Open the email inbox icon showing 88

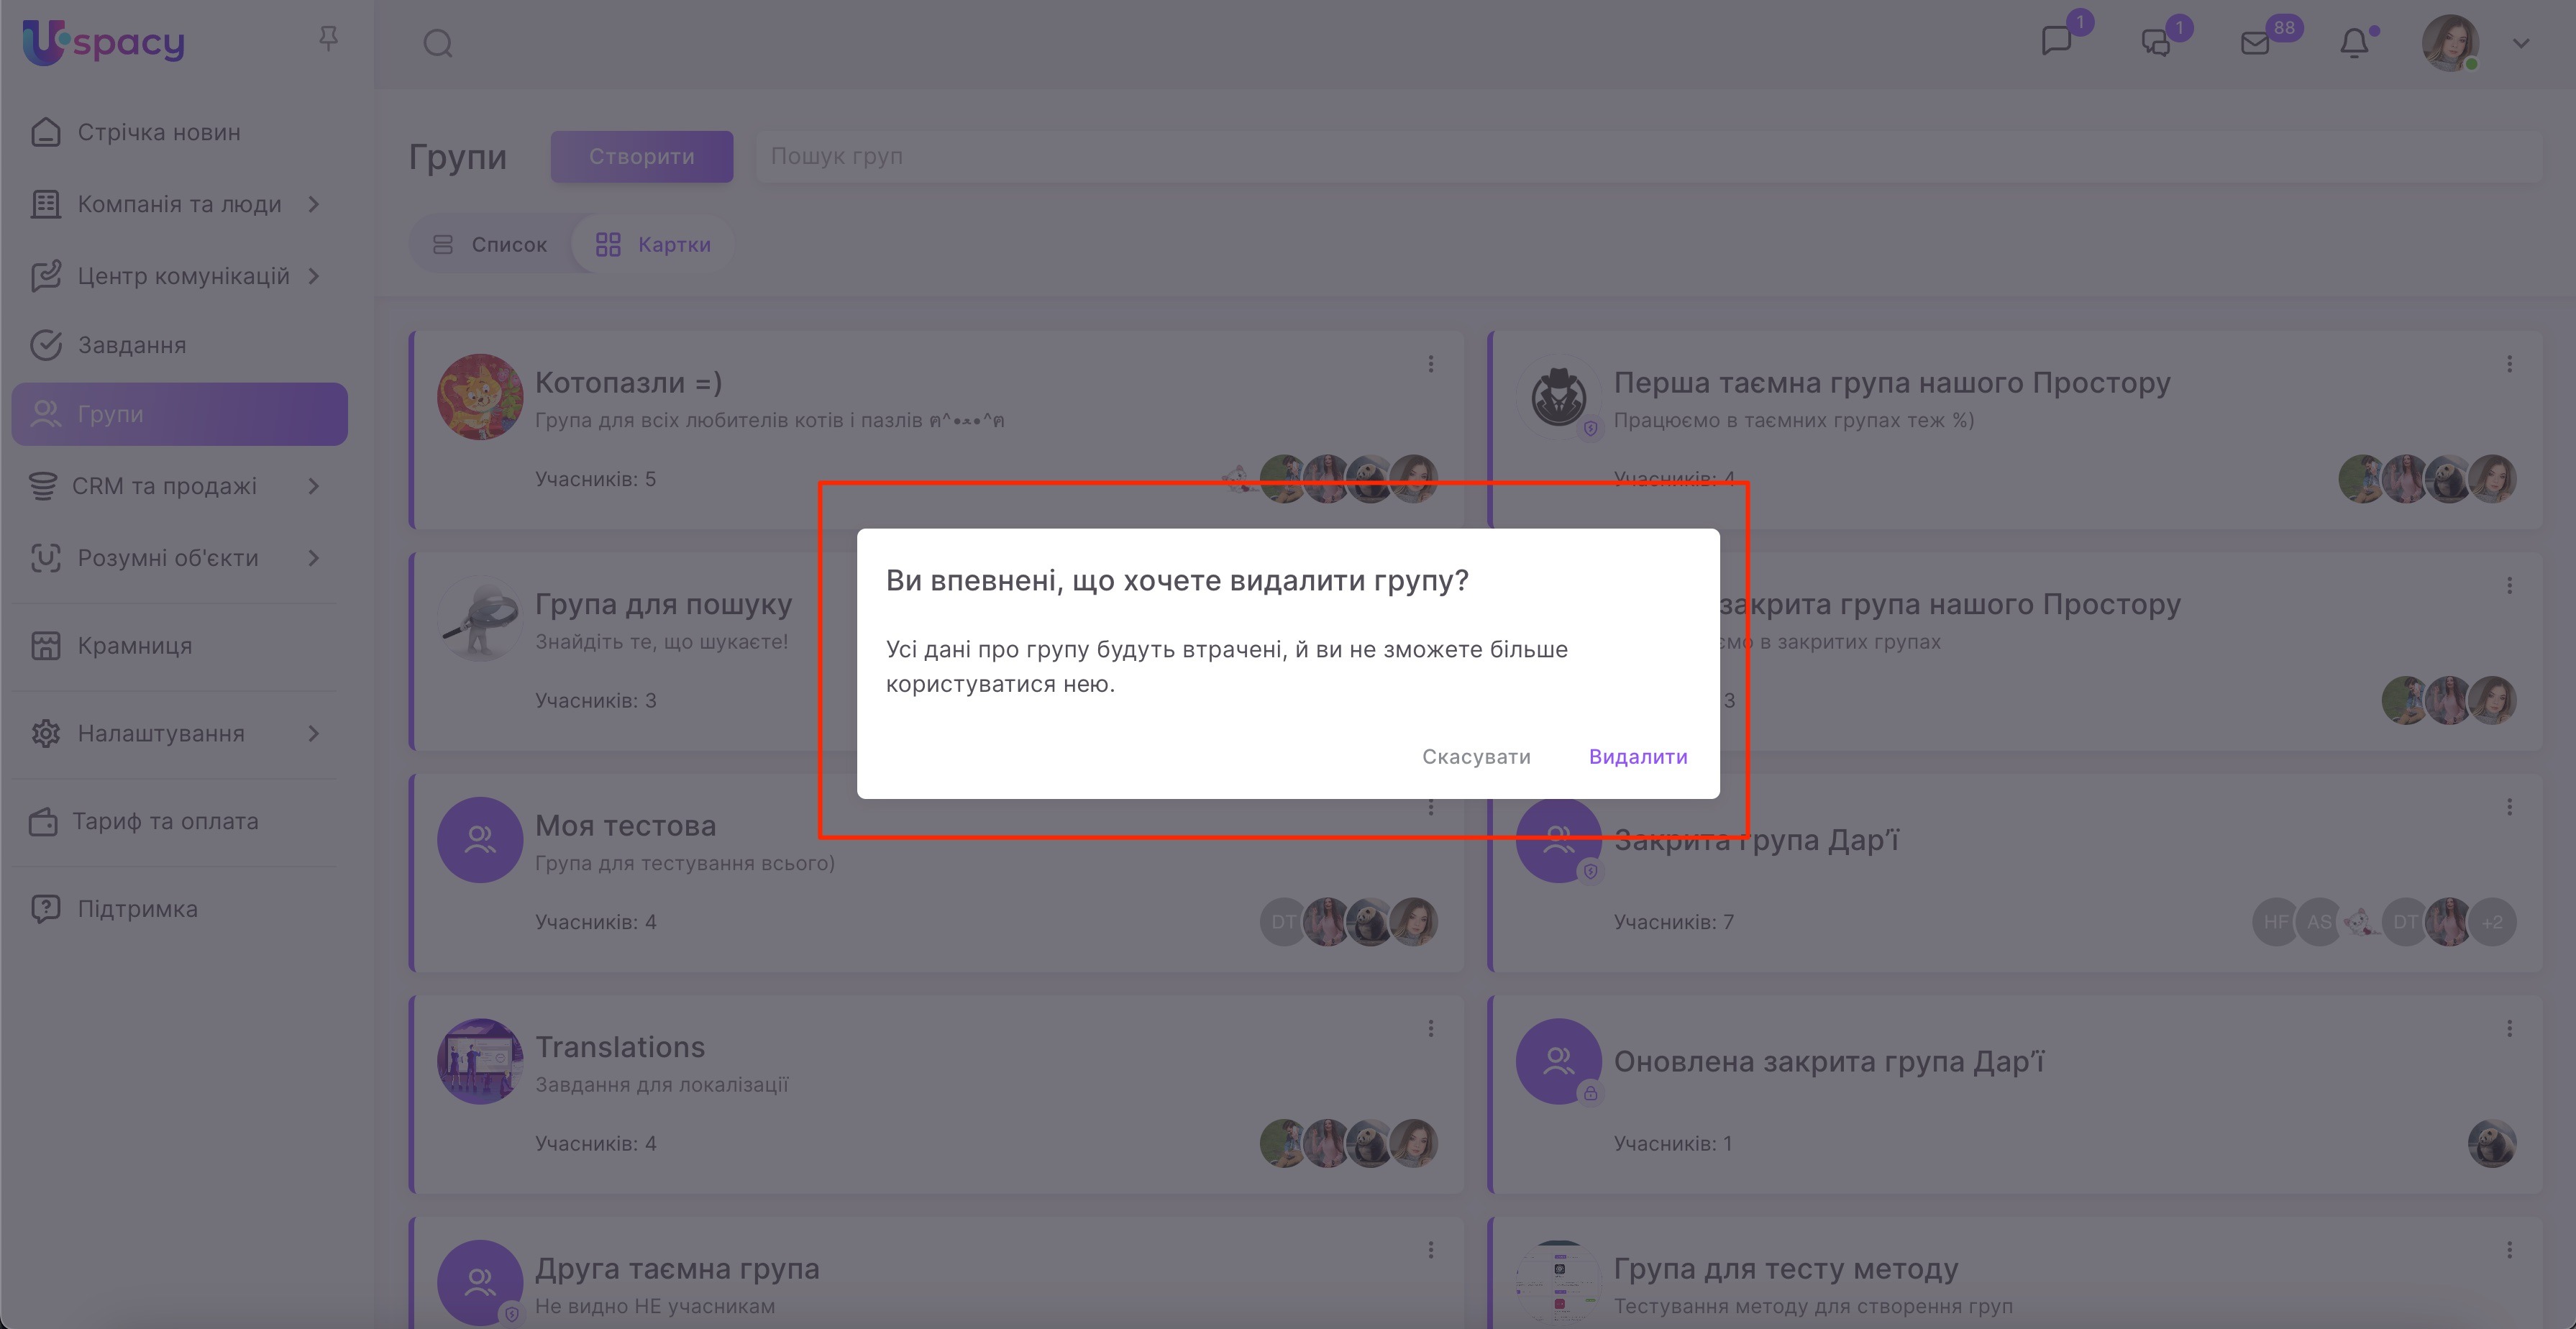point(2255,43)
